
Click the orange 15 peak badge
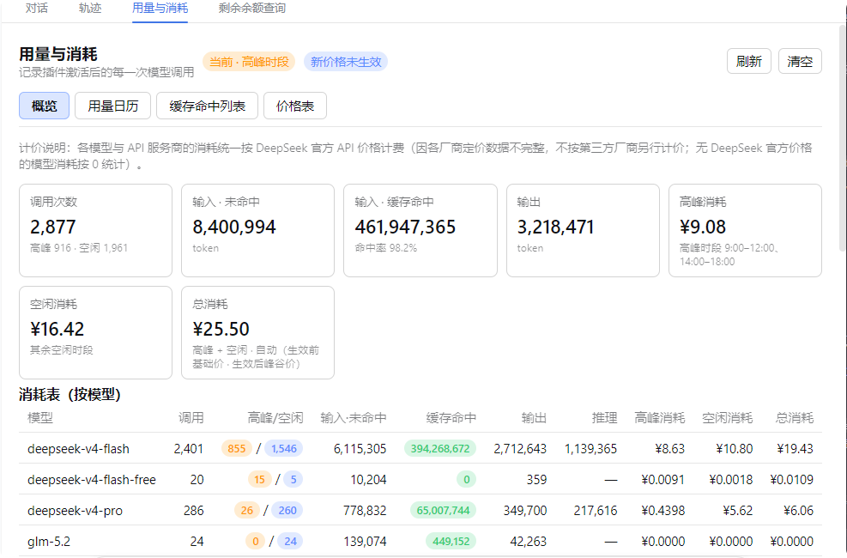259,479
